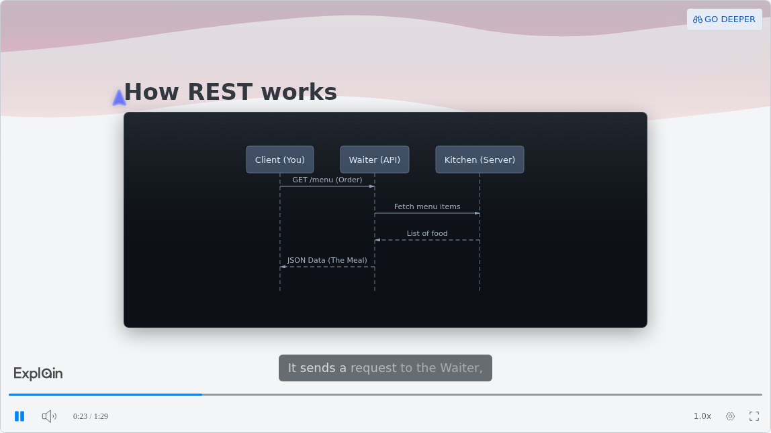The height and width of the screenshot is (433, 771).
Task: Click the played portion of the progress bar
Action: (x=105, y=395)
